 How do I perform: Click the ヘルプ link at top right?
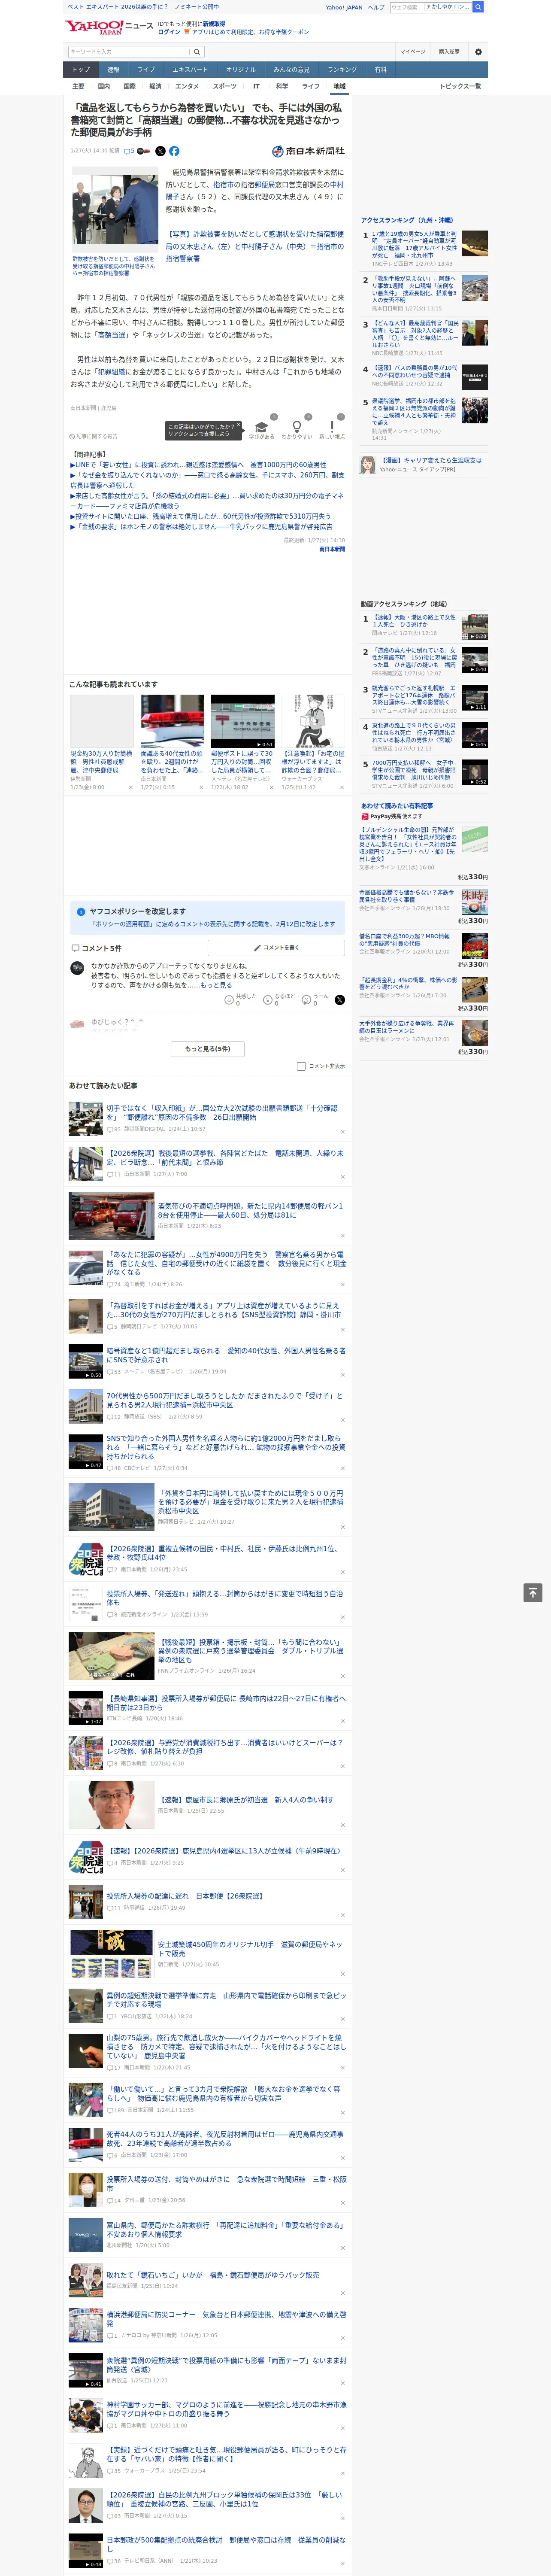click(376, 7)
